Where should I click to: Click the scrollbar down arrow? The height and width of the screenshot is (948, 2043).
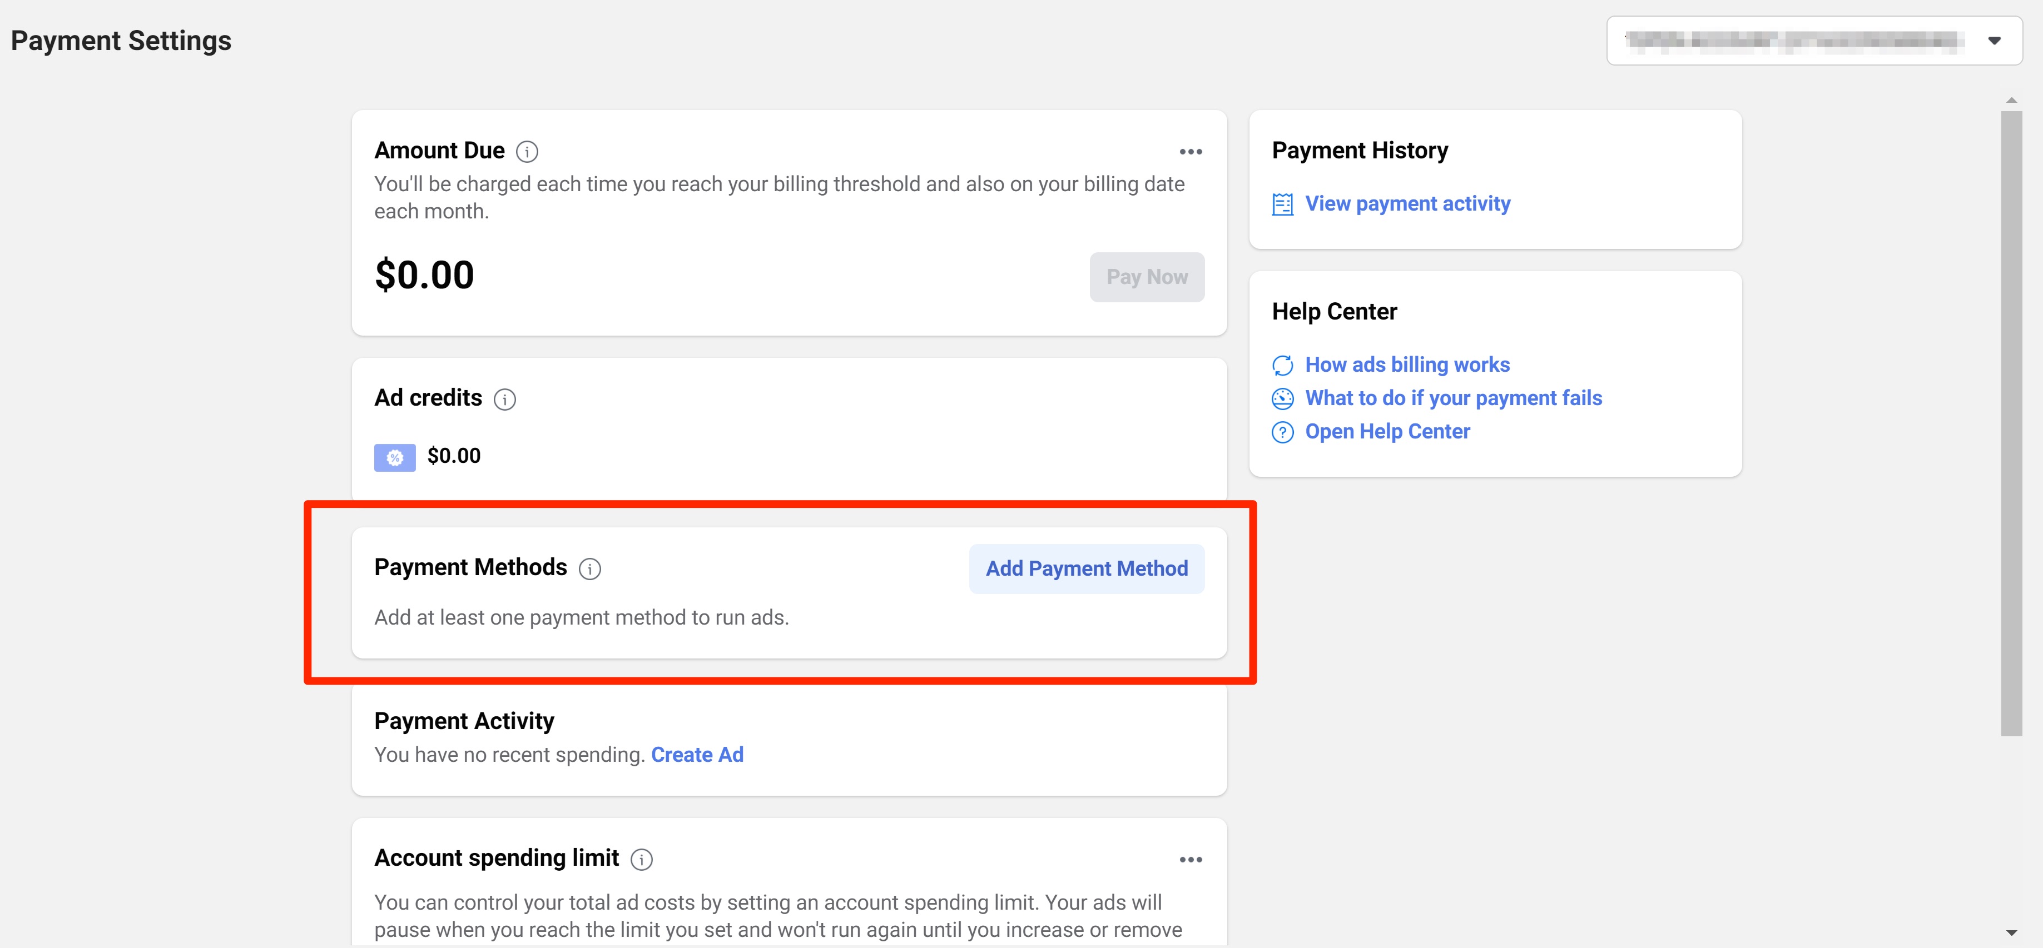2011,932
